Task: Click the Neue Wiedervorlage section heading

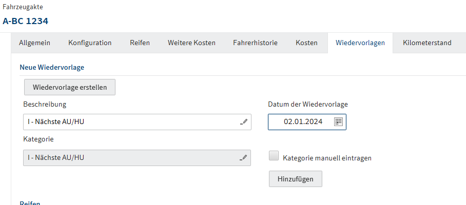Action: (x=52, y=67)
